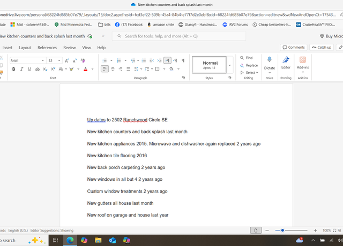This screenshot has width=343, height=246.
Task: Adjust the zoom slider handle
Action: [x=282, y=230]
